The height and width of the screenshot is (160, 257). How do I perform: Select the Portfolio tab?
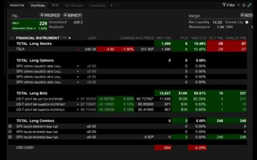(38, 5)
